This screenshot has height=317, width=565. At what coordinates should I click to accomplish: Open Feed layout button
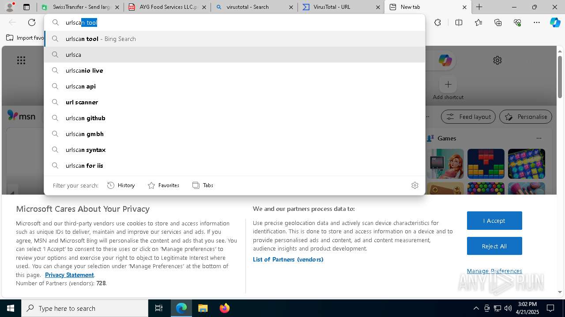(x=468, y=117)
